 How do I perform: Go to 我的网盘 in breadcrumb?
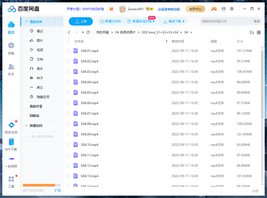pyautogui.click(x=102, y=32)
